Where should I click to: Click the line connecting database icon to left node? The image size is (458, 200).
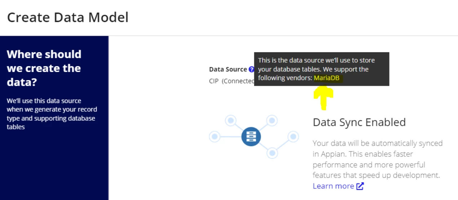[x=230, y=137]
